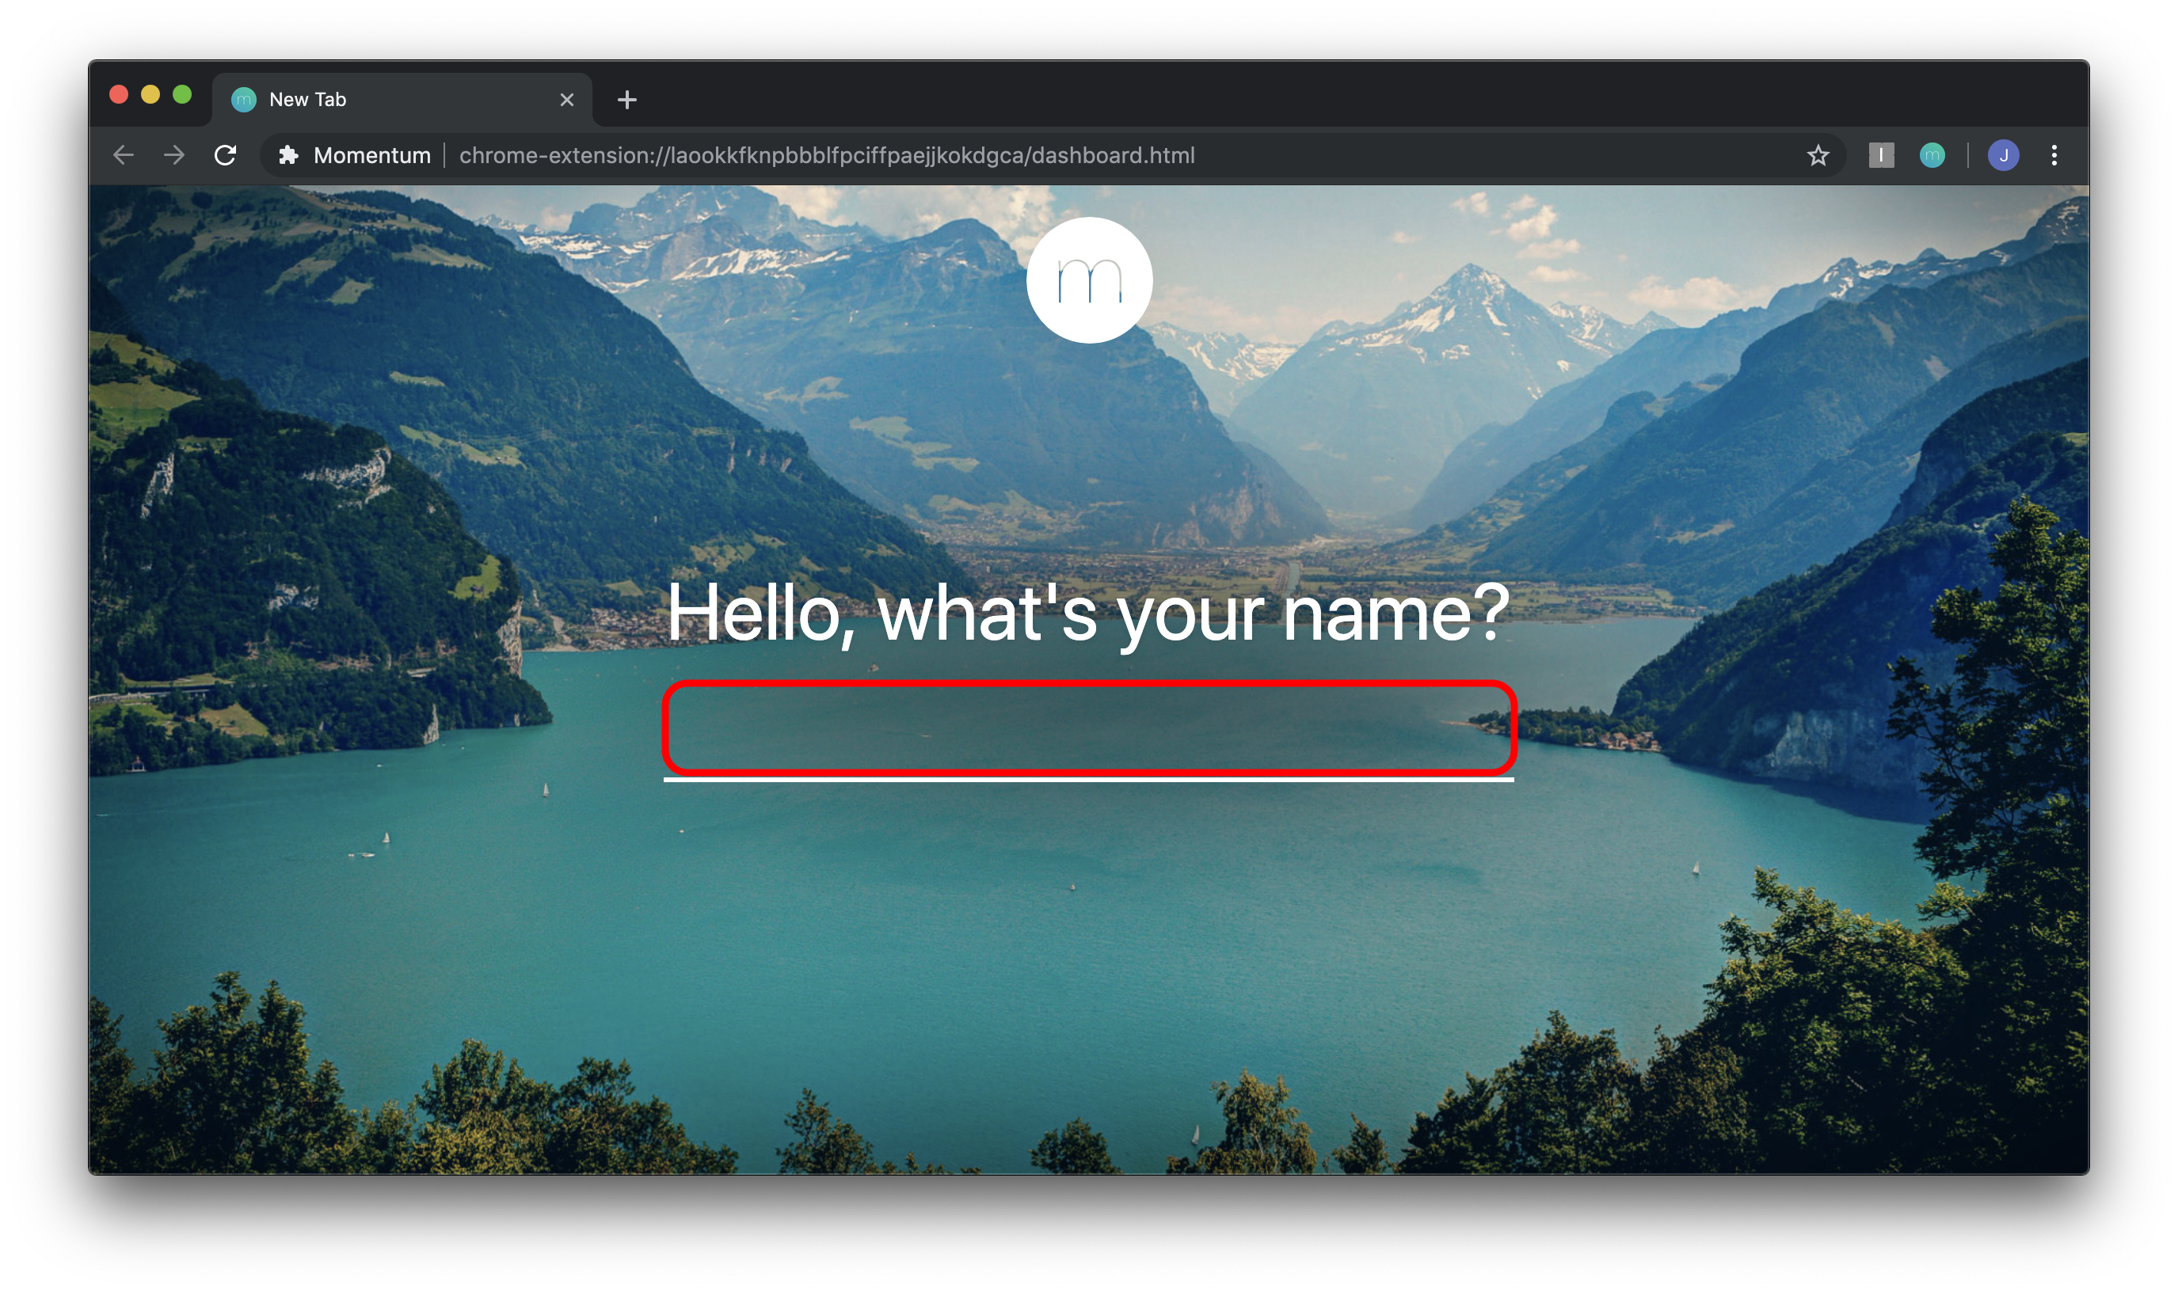Open the Momentum extension toolbar icon
Screen dimensions: 2178x1292
pos(1932,155)
